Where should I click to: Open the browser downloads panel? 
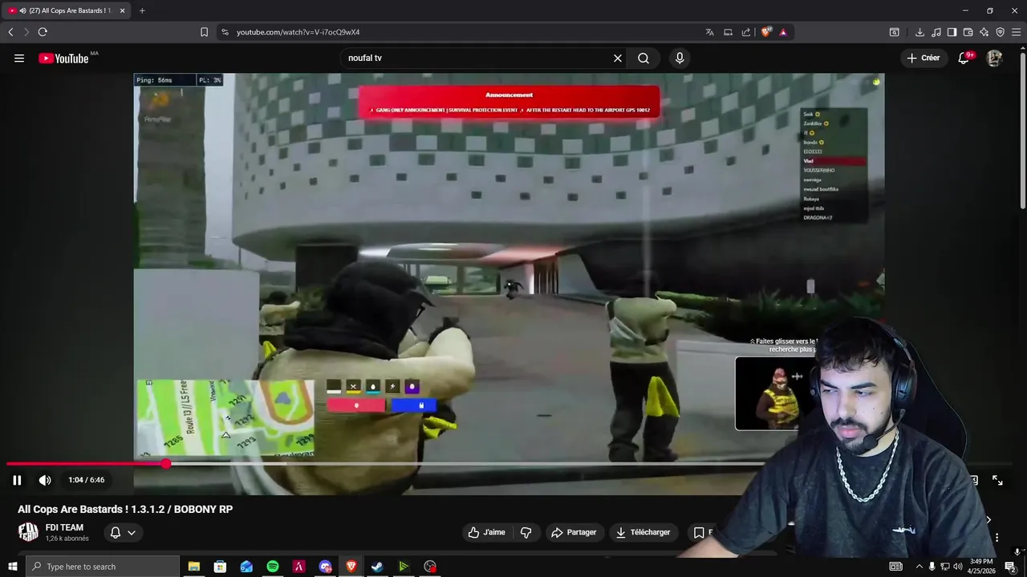(x=919, y=32)
